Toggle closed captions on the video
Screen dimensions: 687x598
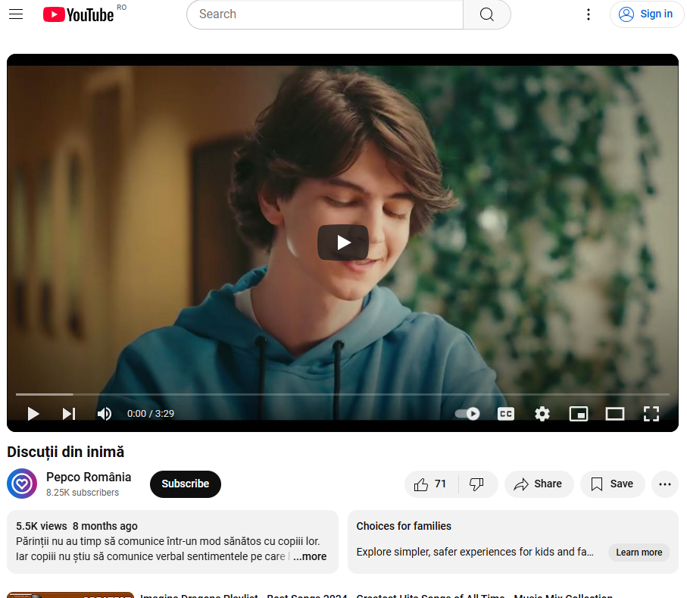click(x=505, y=414)
